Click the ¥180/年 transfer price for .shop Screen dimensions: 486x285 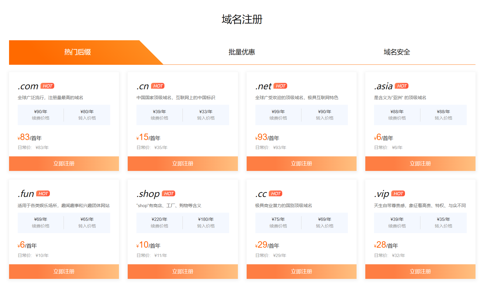(x=206, y=219)
